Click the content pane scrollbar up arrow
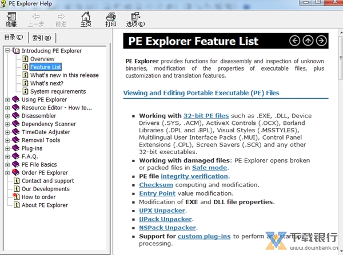This screenshot has height=255, width=343. click(341, 33)
